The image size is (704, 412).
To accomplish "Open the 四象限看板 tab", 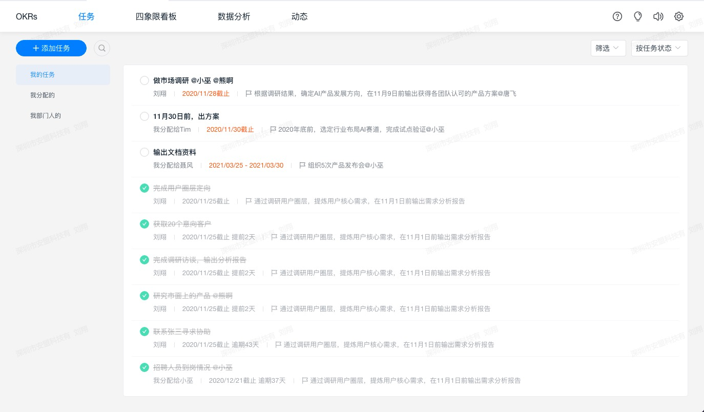I will pyautogui.click(x=156, y=16).
